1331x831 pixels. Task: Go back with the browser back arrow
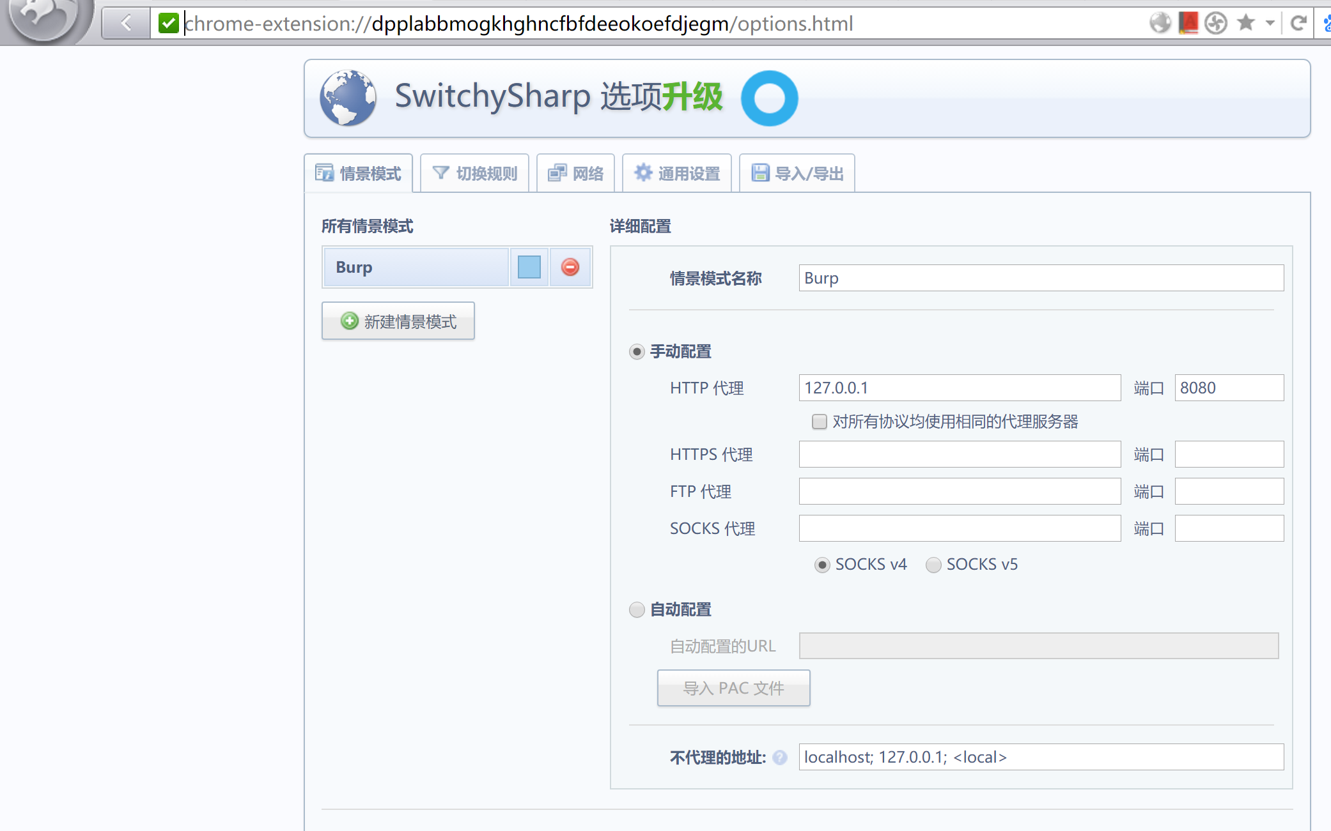pos(126,23)
